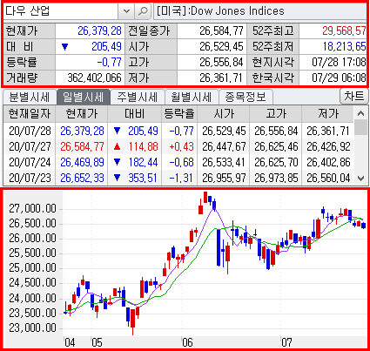370x351 pixels.
Task: Click the 06 month marker on chart axis
Action: [187, 343]
